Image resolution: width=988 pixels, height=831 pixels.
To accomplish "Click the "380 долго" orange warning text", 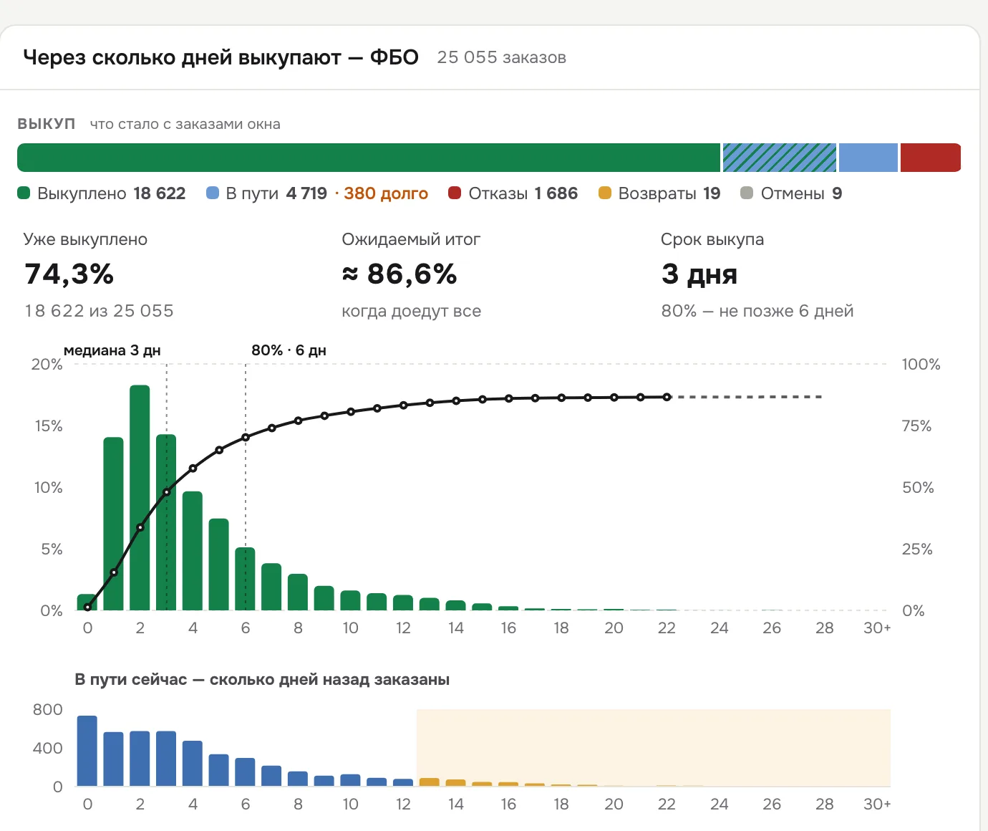I will [386, 193].
